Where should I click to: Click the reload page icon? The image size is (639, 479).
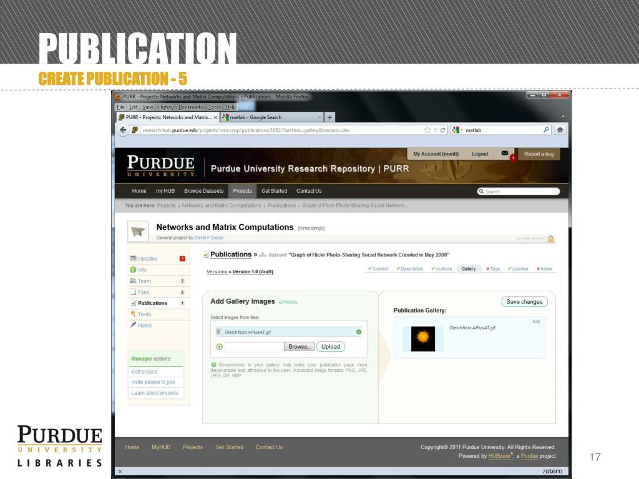click(442, 130)
